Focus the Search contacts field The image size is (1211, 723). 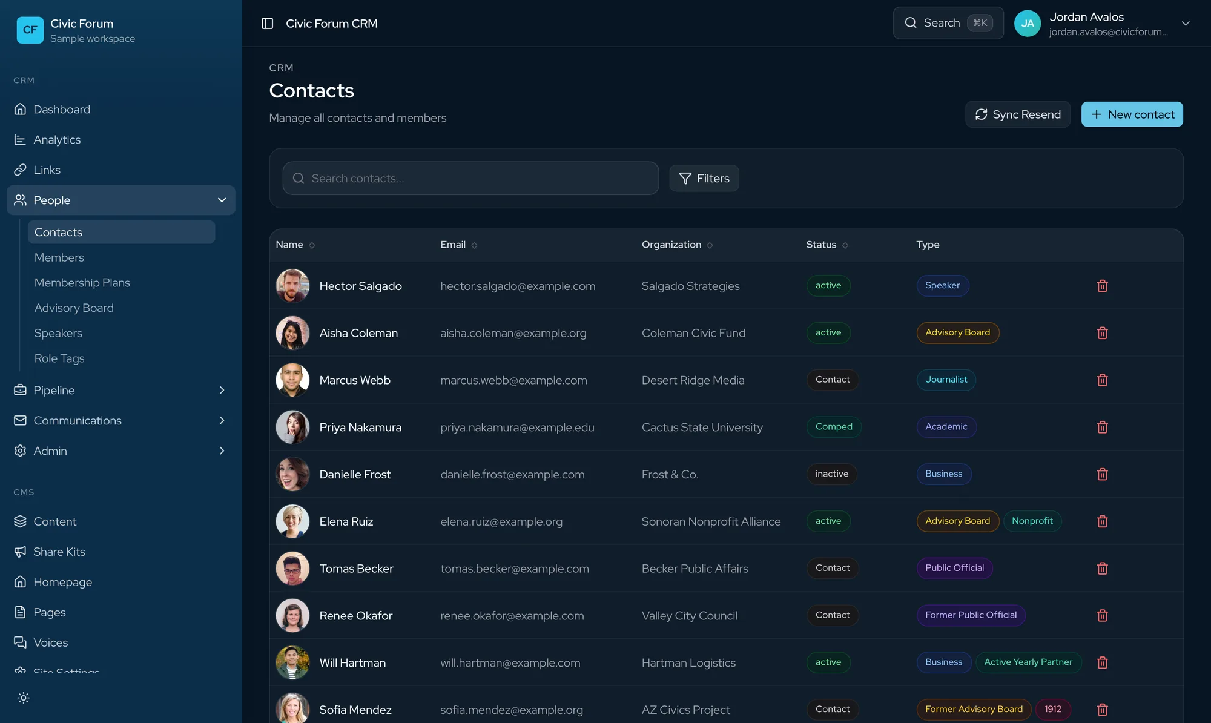coord(470,178)
